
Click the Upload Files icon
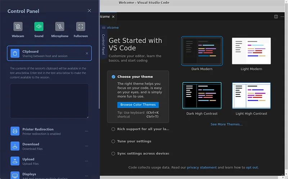(15, 161)
